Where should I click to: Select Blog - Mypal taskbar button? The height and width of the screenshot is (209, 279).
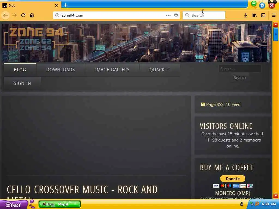pos(60,204)
